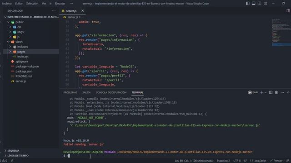Click folder icon of public
Image resolution: width=291 pixels, height=163 pixels.
(x=13, y=22)
